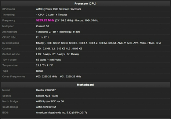Click the 'North Bridge' label

click(10, 102)
